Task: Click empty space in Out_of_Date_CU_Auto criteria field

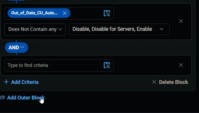Action: pos(87,14)
